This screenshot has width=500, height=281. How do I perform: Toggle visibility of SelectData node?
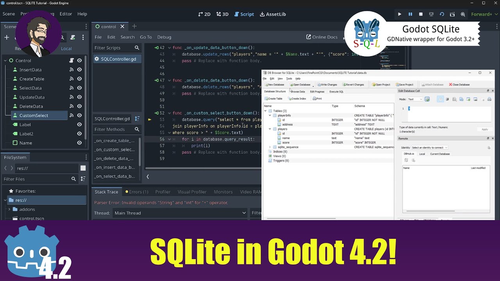point(79,88)
